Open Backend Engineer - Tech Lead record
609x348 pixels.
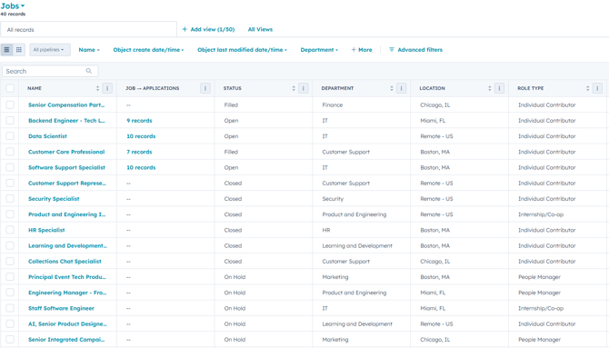[x=66, y=121]
